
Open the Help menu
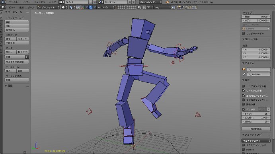click(x=52, y=2)
